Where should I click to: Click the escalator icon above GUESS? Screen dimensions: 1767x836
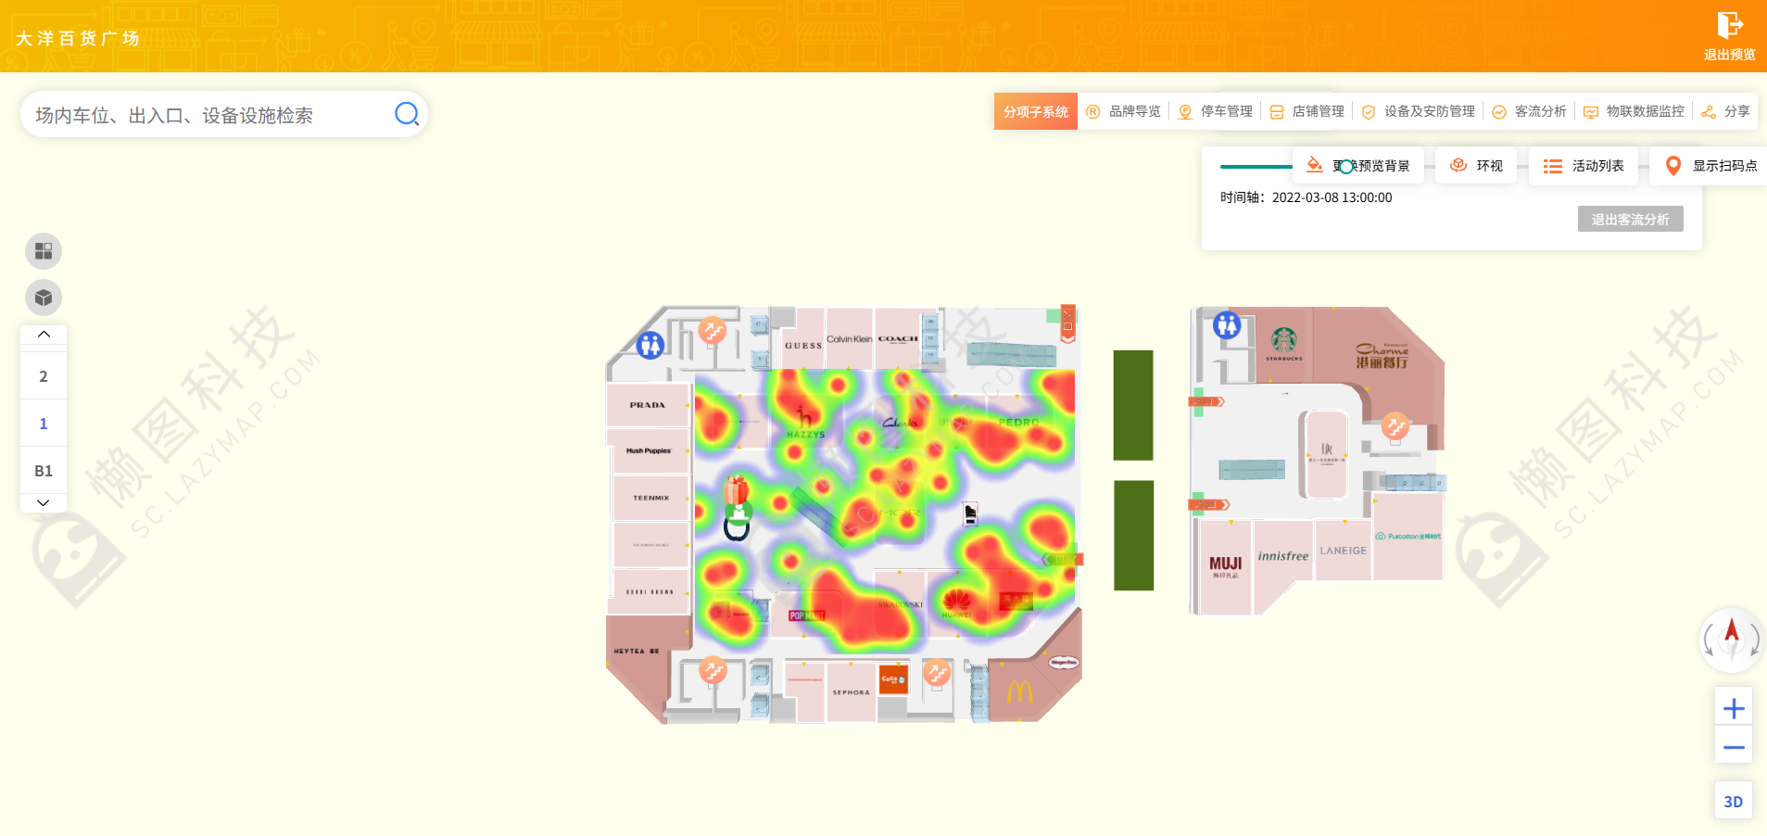pyautogui.click(x=712, y=329)
